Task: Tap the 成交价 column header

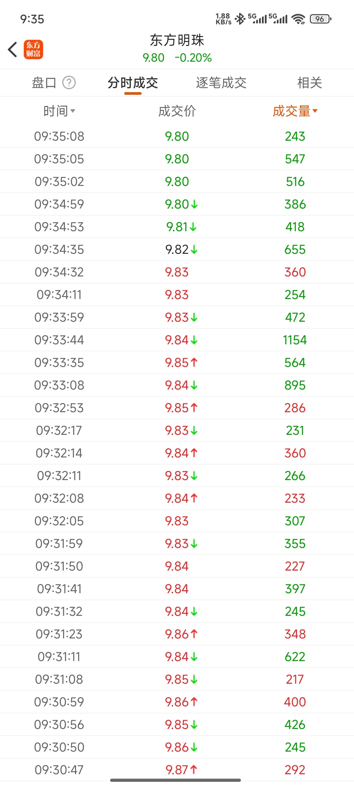Action: click(x=177, y=111)
